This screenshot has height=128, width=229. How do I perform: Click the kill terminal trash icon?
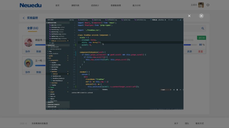pos(177,89)
